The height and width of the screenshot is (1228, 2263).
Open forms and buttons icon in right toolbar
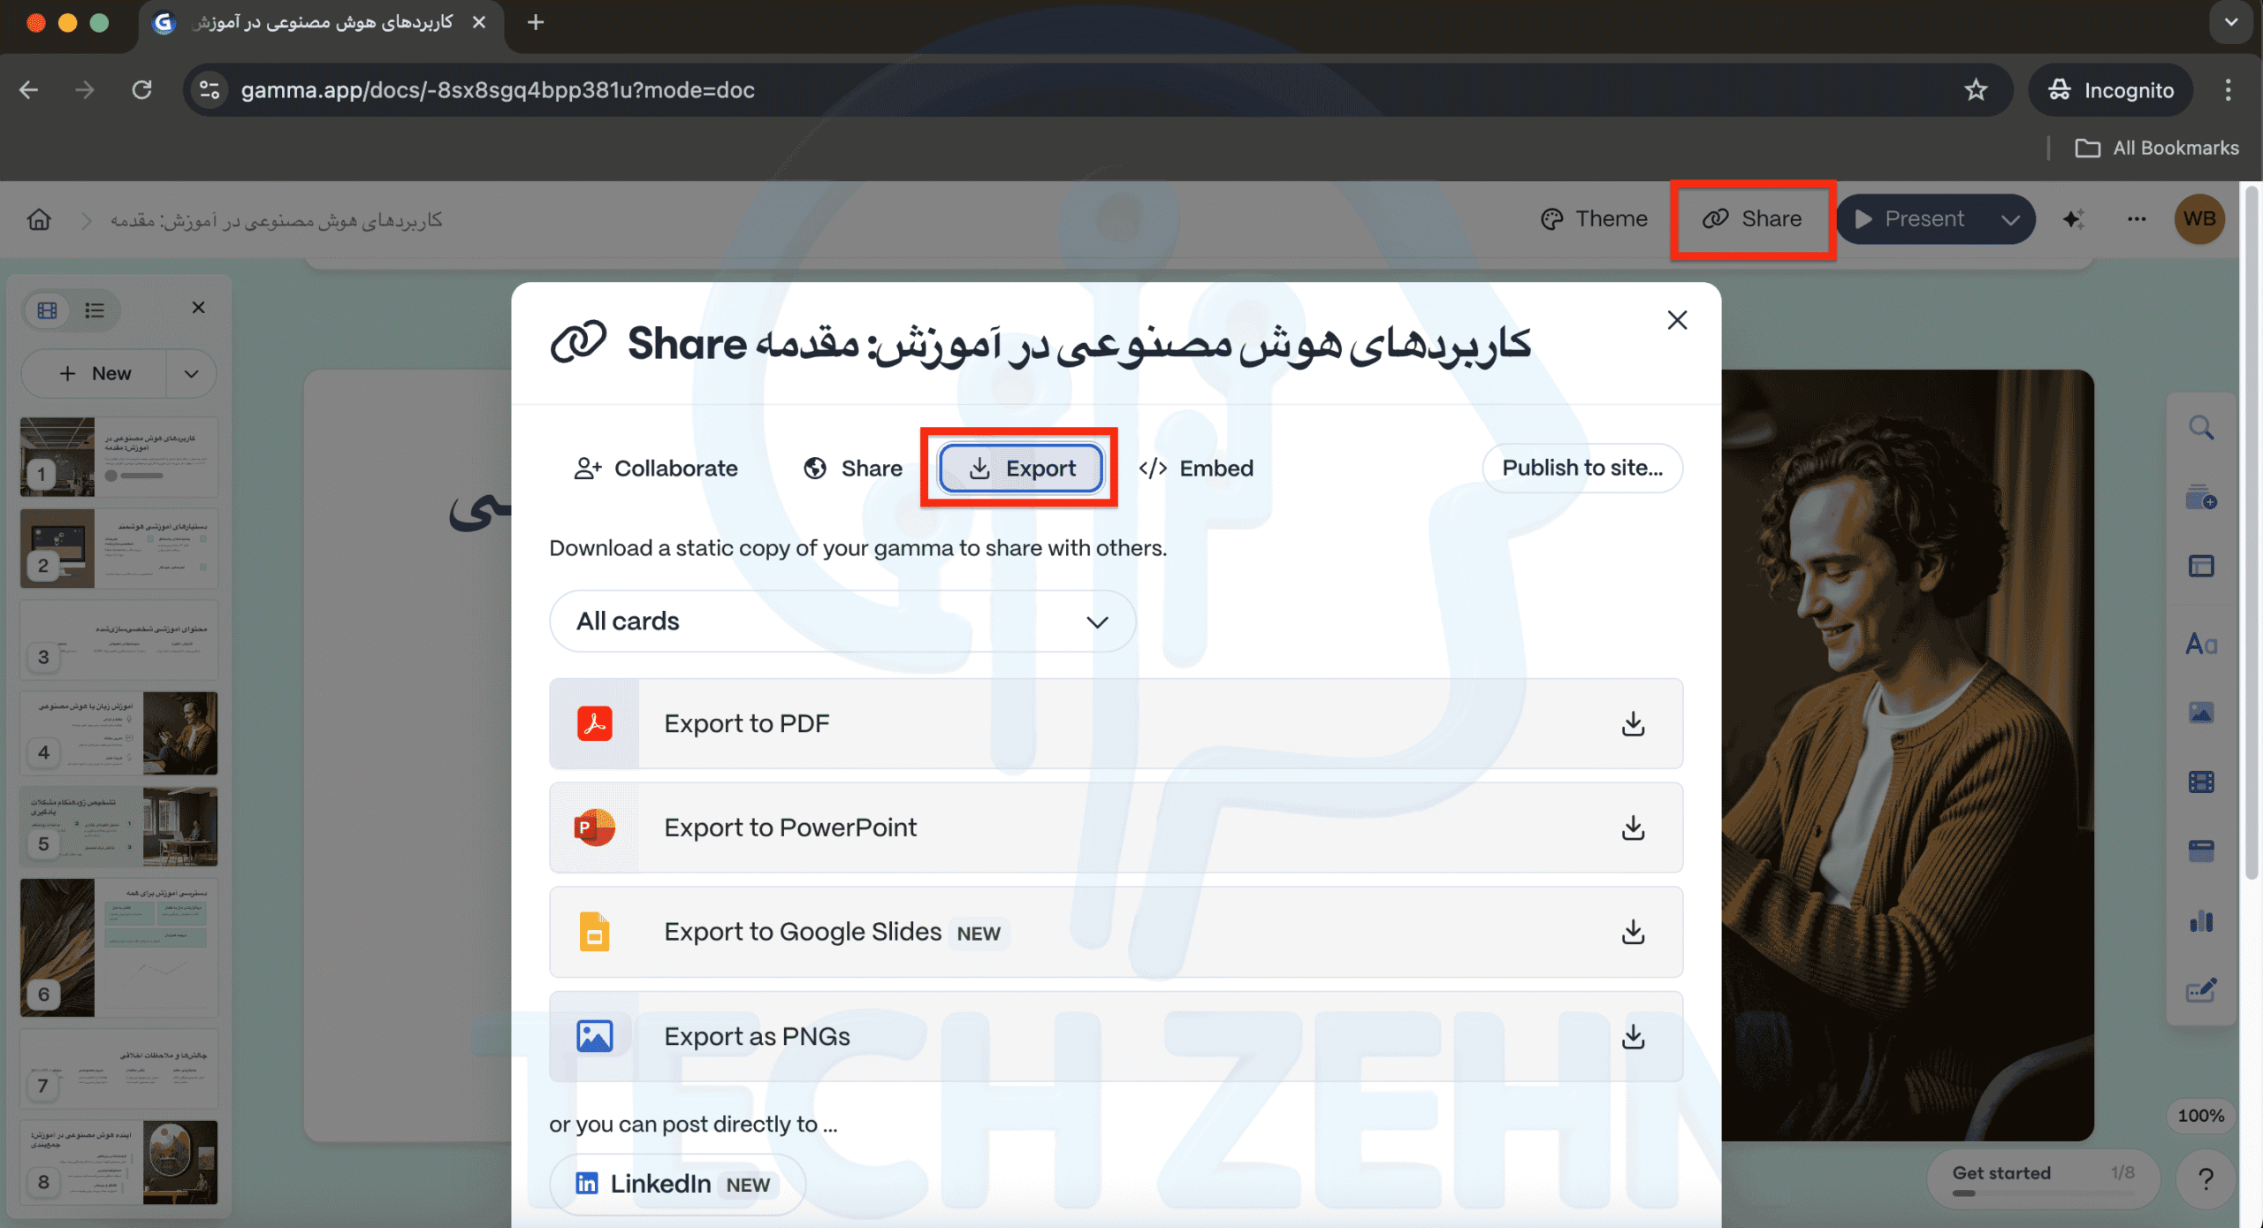2201,990
